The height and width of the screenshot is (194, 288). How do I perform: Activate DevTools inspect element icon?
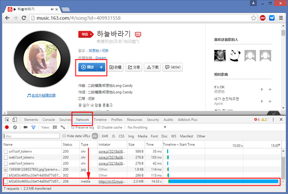[x=7, y=120]
